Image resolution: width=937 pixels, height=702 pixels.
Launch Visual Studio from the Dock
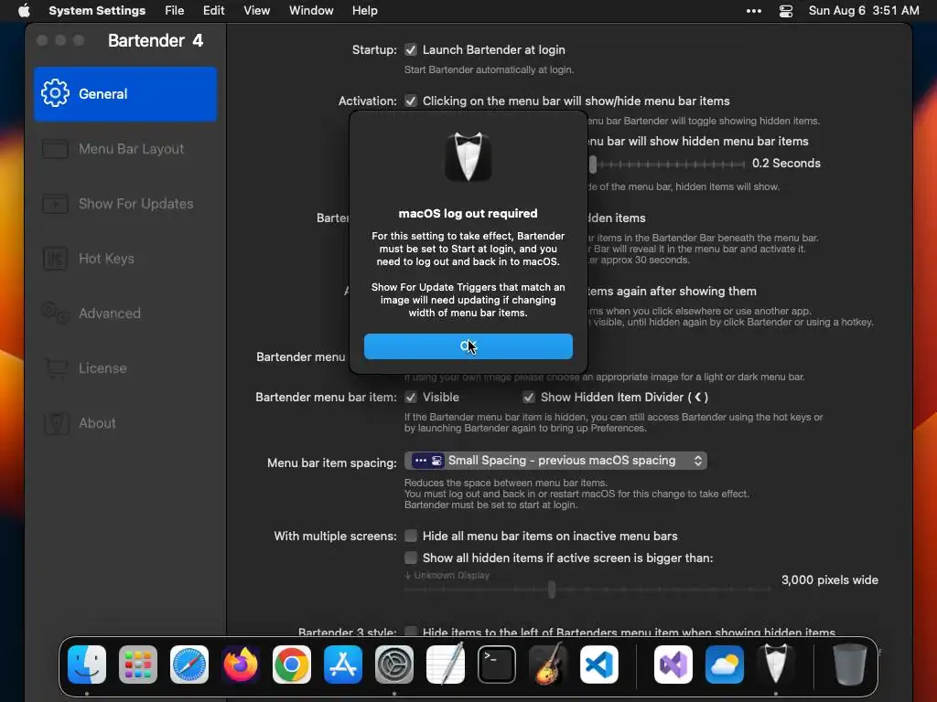pos(673,665)
